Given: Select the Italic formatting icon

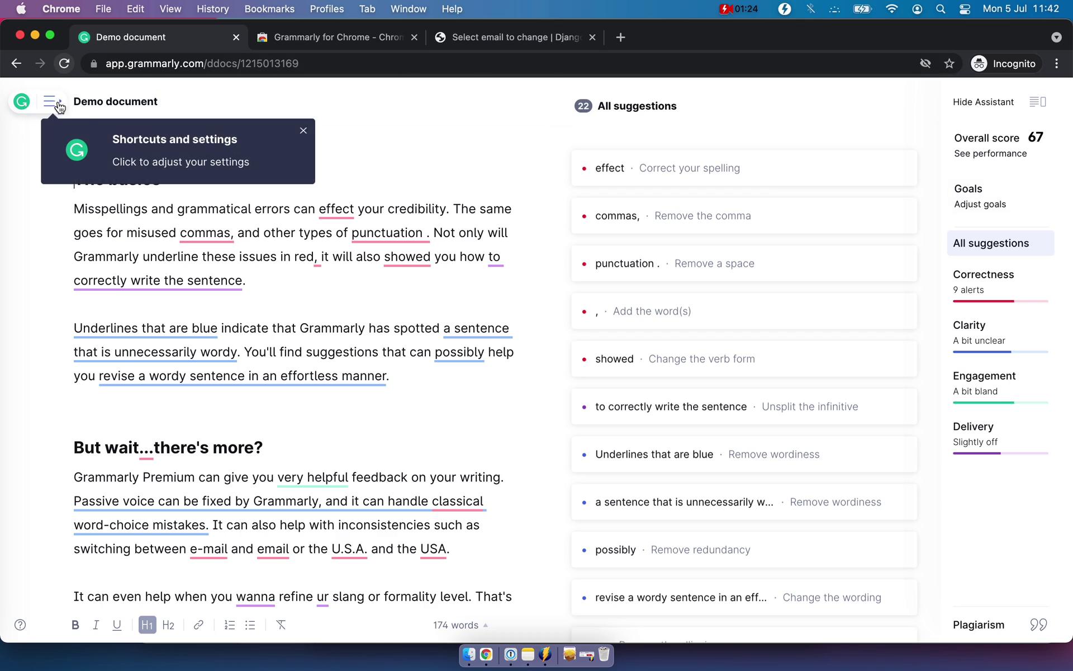Looking at the screenshot, I should click(x=96, y=625).
